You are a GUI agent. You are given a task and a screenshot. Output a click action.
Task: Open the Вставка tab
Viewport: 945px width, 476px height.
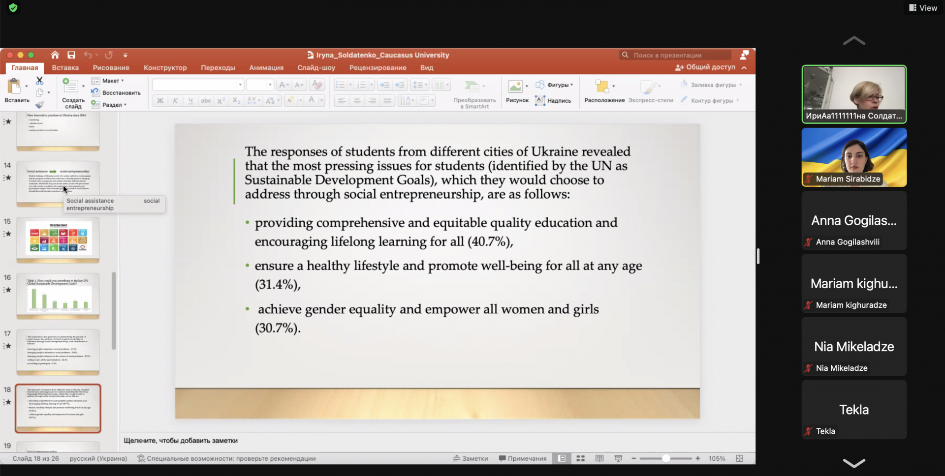click(65, 68)
